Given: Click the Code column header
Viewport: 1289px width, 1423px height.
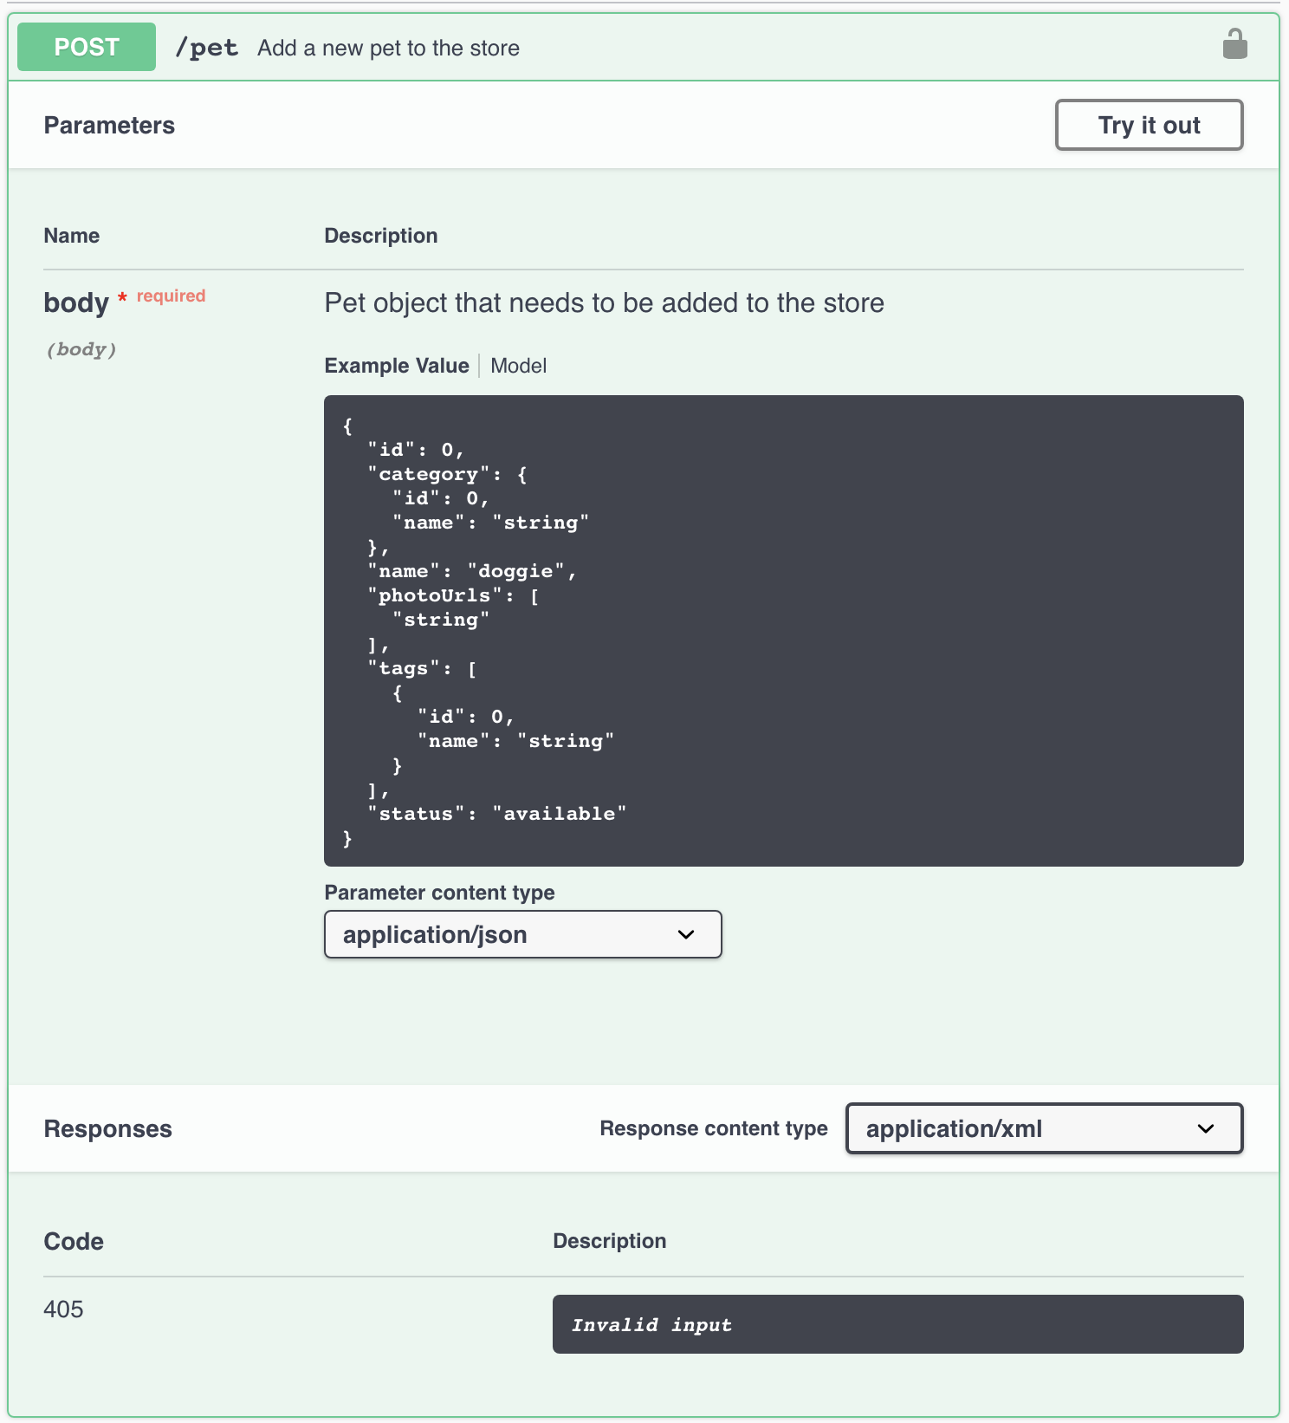Looking at the screenshot, I should [x=74, y=1241].
